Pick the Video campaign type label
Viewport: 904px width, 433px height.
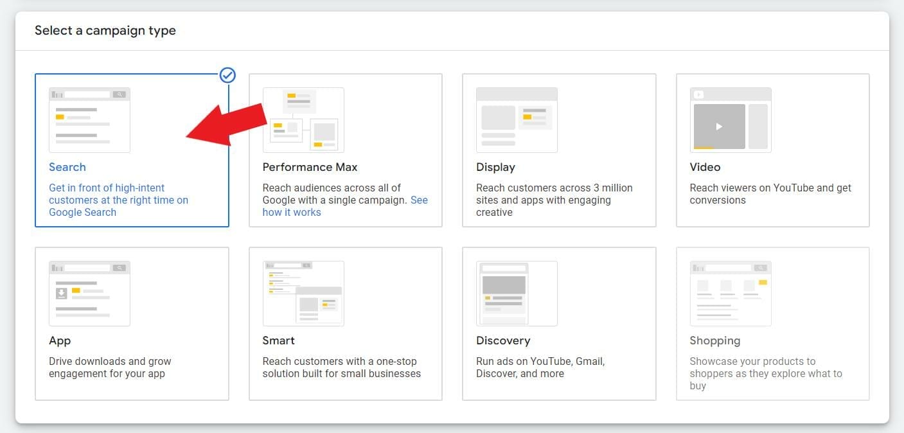[705, 167]
